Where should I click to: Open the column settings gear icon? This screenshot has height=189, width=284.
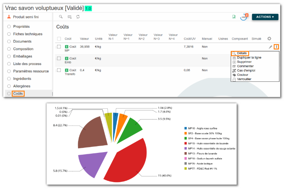[269, 38]
